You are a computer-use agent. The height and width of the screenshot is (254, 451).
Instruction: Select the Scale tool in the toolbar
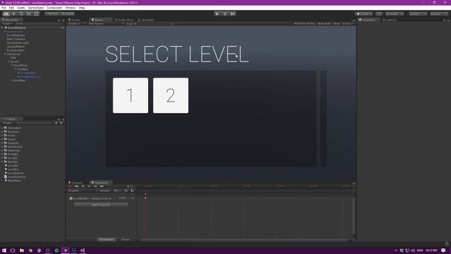[29, 14]
